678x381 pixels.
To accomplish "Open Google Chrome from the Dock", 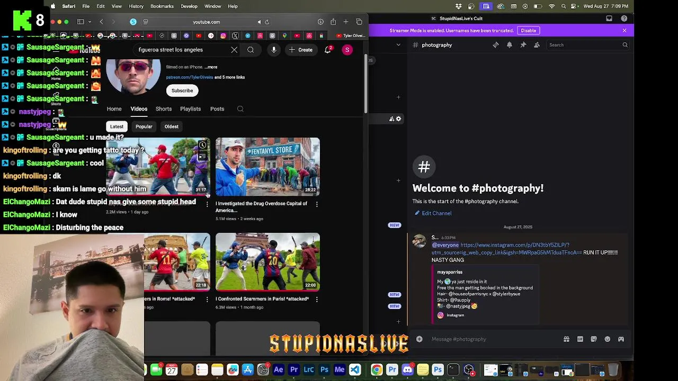I will [377, 370].
